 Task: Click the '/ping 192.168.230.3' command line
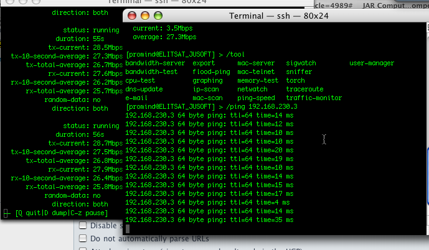tap(211, 106)
